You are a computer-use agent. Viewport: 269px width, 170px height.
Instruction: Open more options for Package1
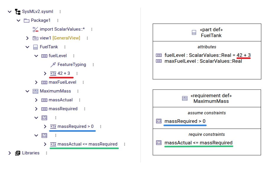click(58, 21)
